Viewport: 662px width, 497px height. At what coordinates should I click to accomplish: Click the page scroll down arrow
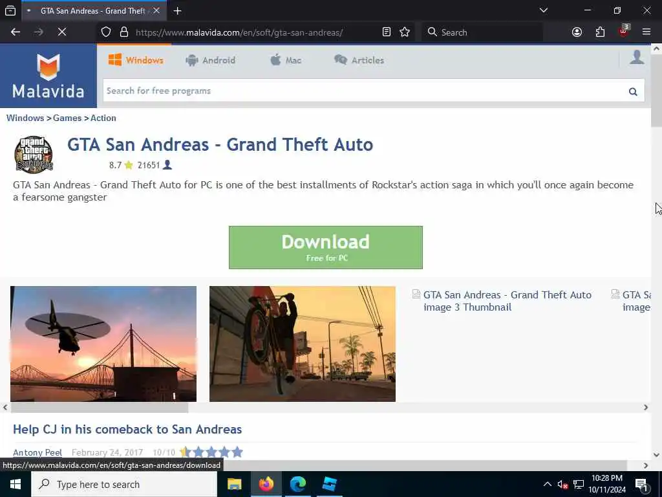click(657, 455)
